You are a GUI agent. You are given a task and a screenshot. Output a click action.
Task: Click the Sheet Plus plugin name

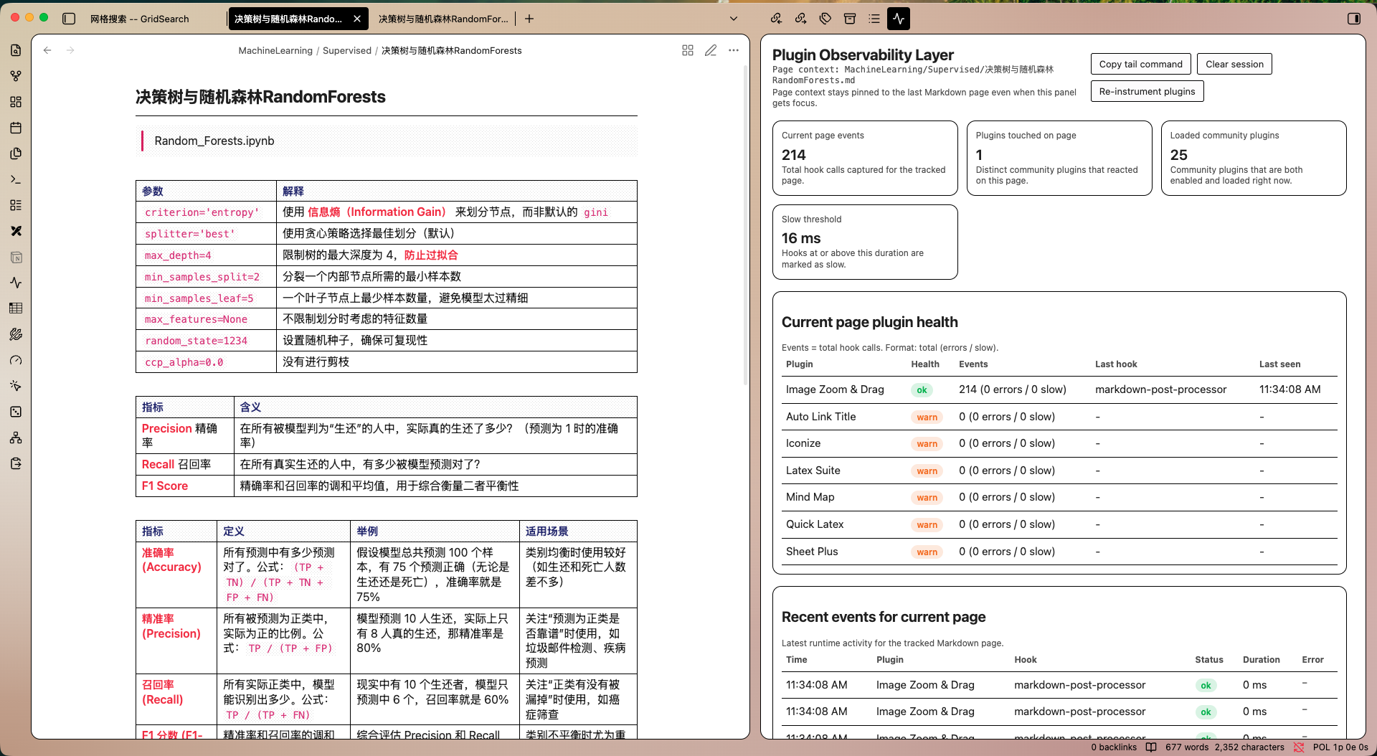click(812, 552)
